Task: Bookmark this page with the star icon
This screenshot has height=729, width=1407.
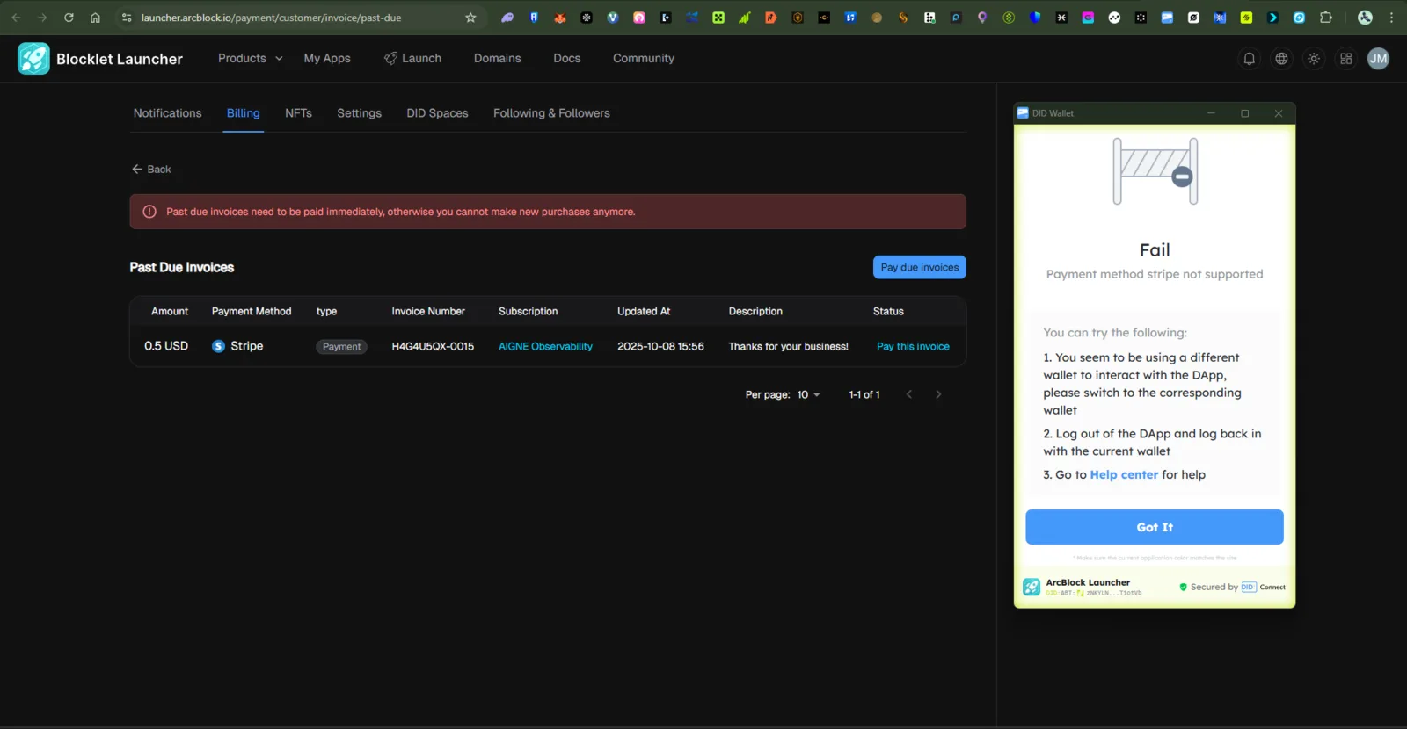Action: click(470, 18)
